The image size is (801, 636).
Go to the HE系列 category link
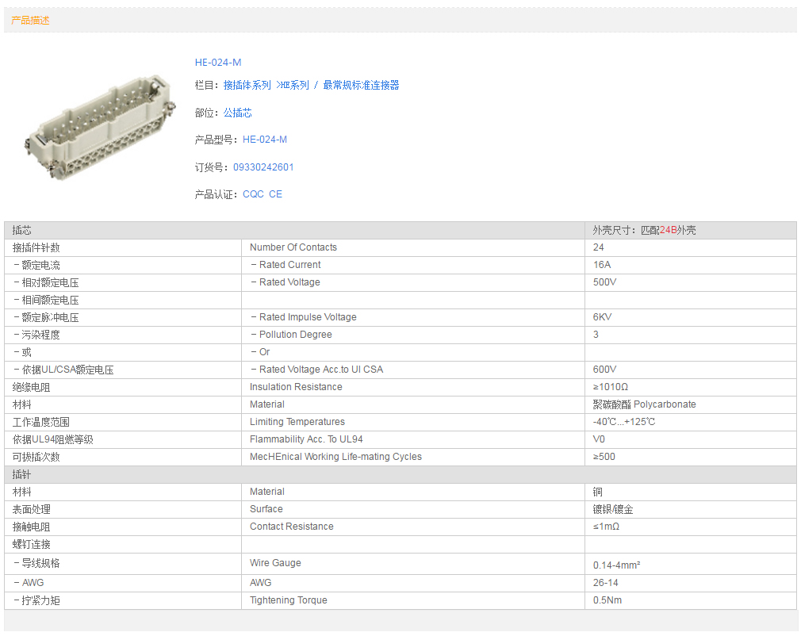pyautogui.click(x=293, y=86)
